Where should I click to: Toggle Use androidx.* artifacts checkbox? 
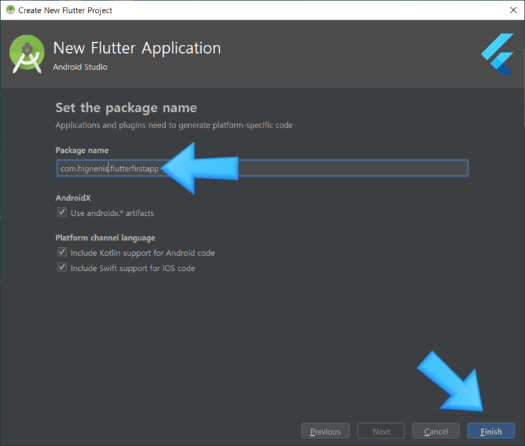point(62,212)
